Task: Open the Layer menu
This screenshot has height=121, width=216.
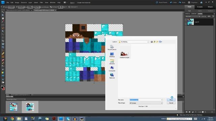Action: pyautogui.click(x=30, y=3)
